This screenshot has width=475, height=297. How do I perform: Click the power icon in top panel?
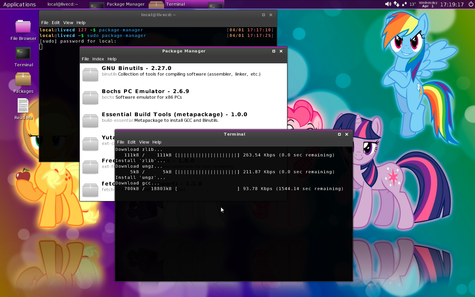coord(471,4)
